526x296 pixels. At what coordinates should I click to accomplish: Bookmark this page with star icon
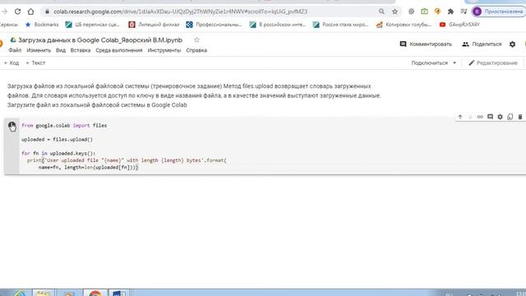click(394, 12)
